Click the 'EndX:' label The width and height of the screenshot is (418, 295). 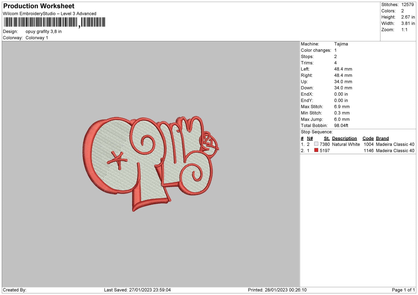tap(307, 94)
